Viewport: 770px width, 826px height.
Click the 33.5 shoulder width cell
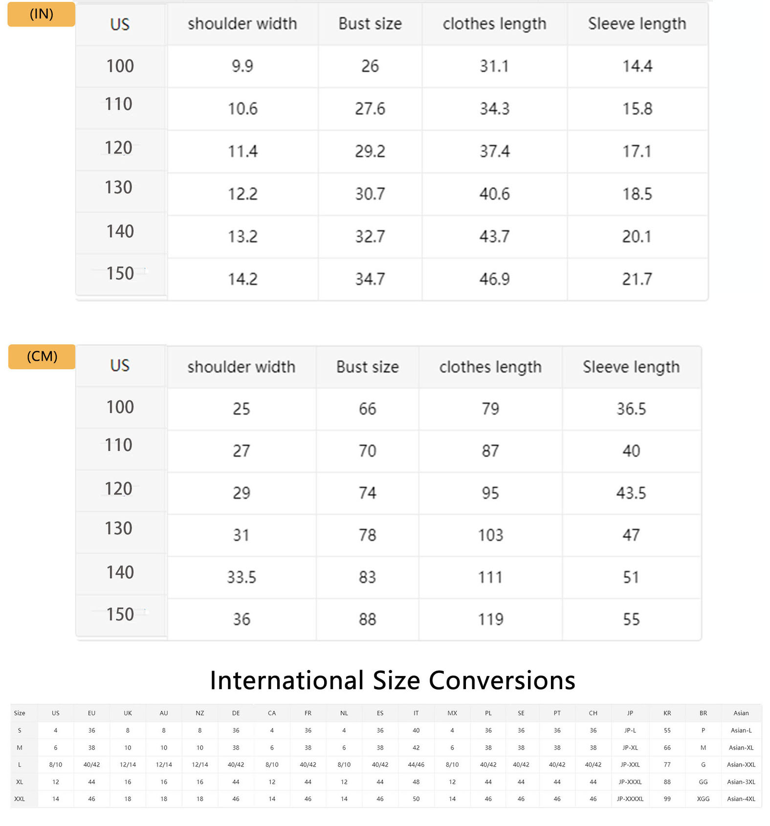click(242, 577)
